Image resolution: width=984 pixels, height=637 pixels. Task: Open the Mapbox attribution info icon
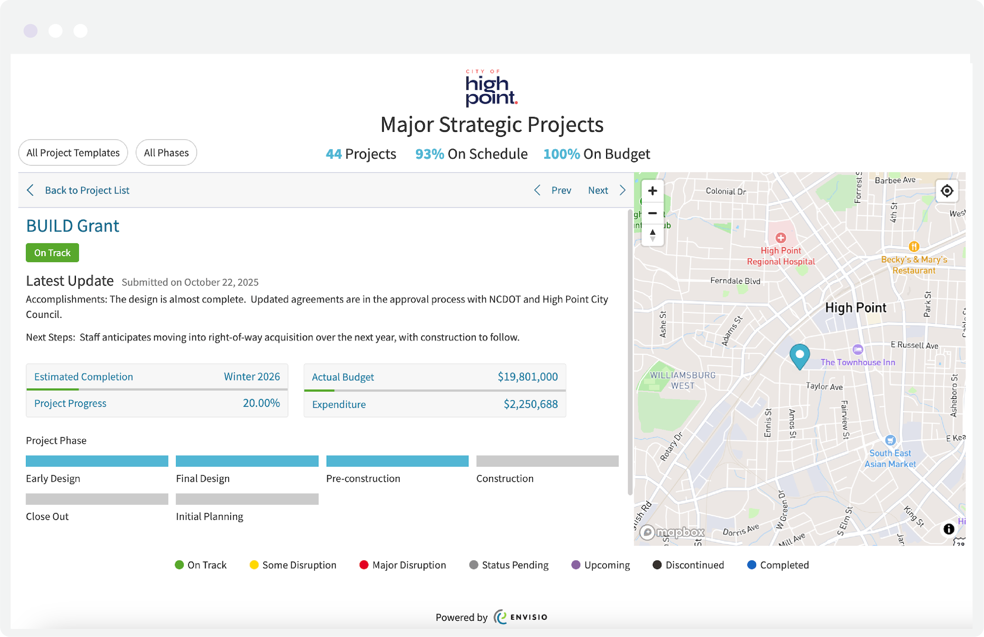click(x=949, y=529)
